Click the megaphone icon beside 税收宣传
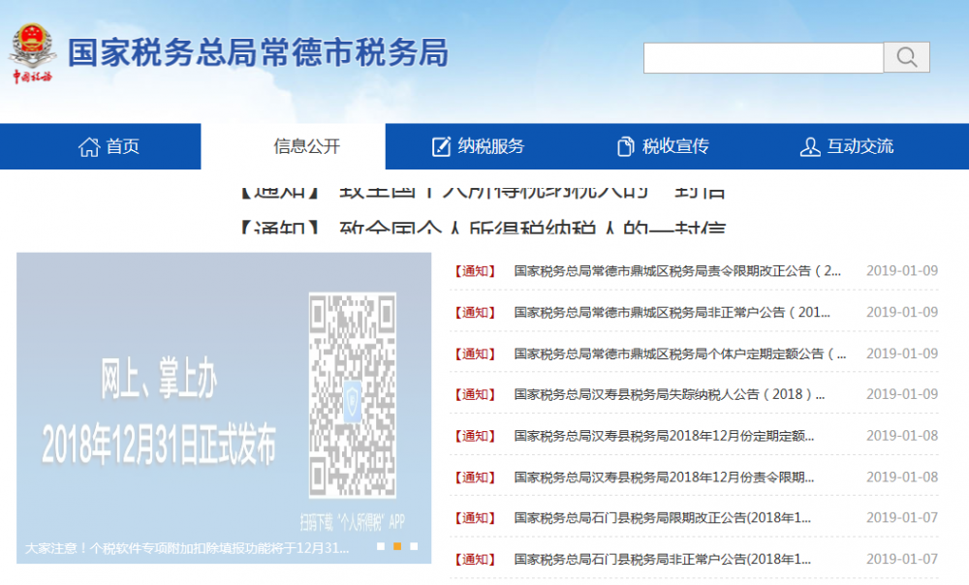969x585 pixels. pyautogui.click(x=626, y=146)
